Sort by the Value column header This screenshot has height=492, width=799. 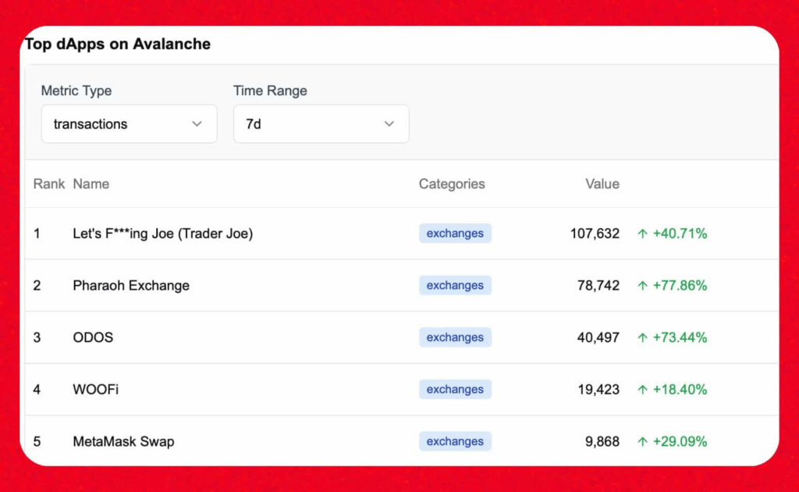602,184
